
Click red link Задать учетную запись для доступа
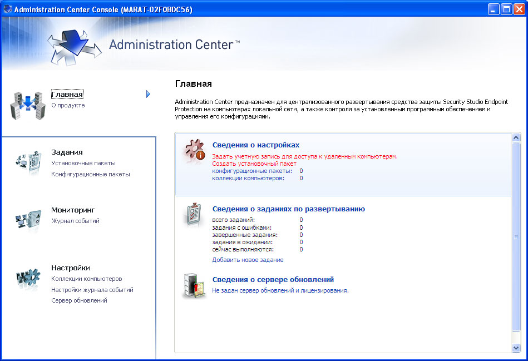(x=305, y=156)
